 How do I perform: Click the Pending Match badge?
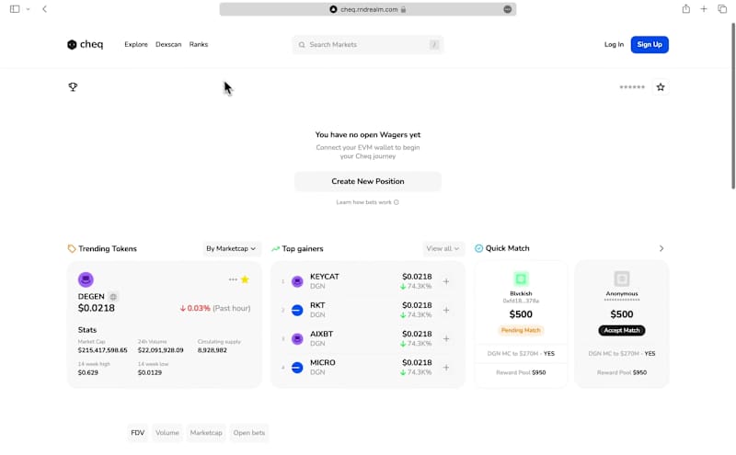coord(521,330)
